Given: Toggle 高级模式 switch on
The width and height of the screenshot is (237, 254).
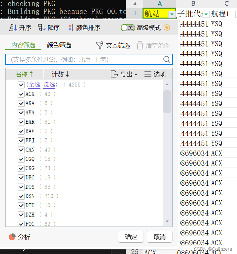Looking at the screenshot, I should pos(128,28).
